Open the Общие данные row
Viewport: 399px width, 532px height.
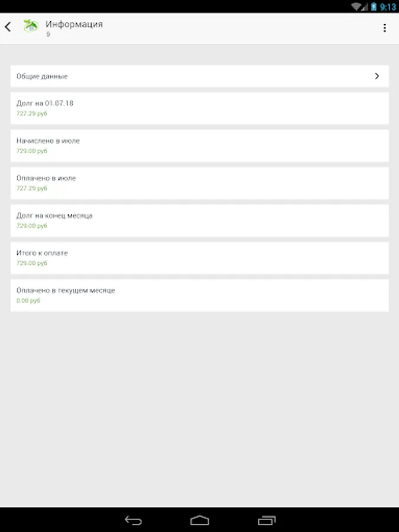pyautogui.click(x=177, y=76)
